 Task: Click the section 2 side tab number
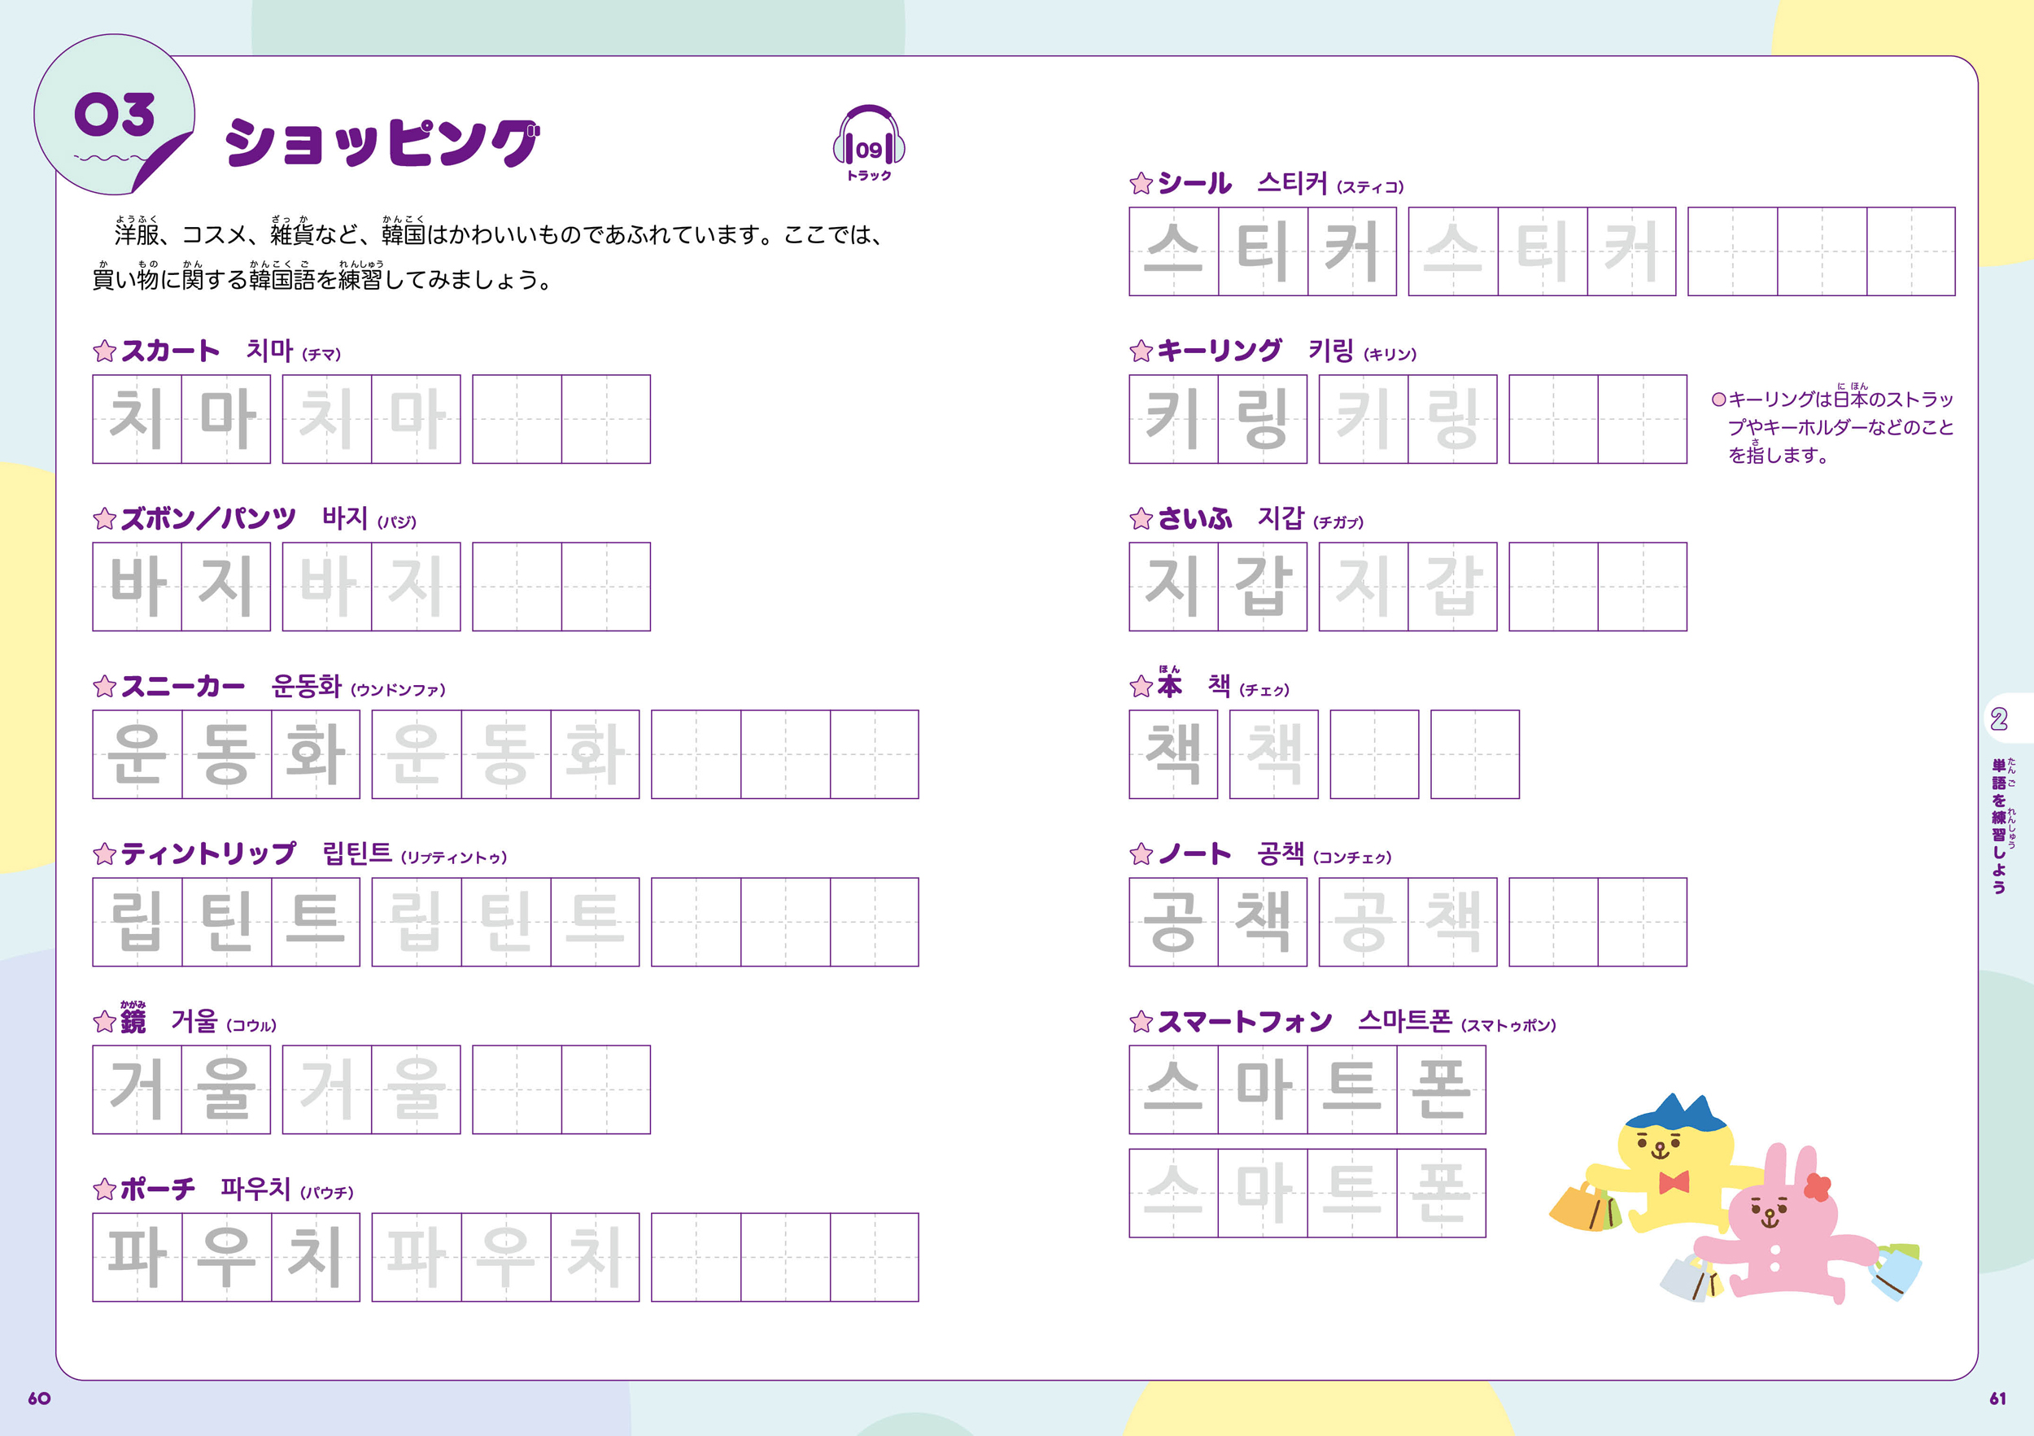click(x=1998, y=718)
